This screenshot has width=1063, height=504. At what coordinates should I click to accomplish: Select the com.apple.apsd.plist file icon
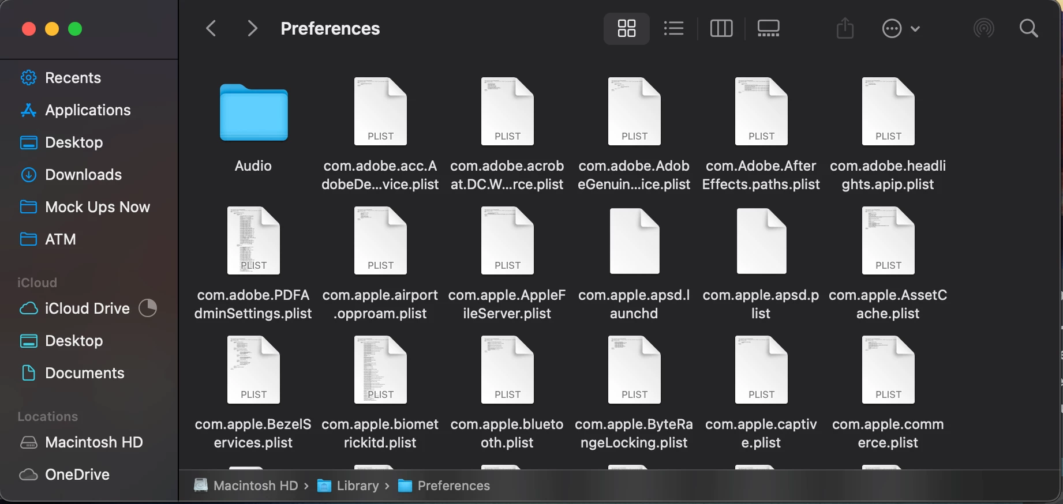pyautogui.click(x=761, y=240)
